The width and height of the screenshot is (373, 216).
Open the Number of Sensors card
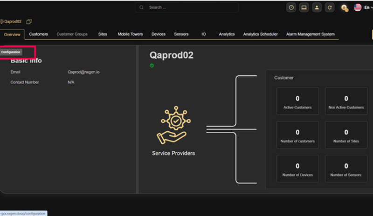(x=346, y=169)
